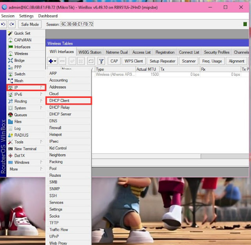Click the Alignment button

[236, 61]
